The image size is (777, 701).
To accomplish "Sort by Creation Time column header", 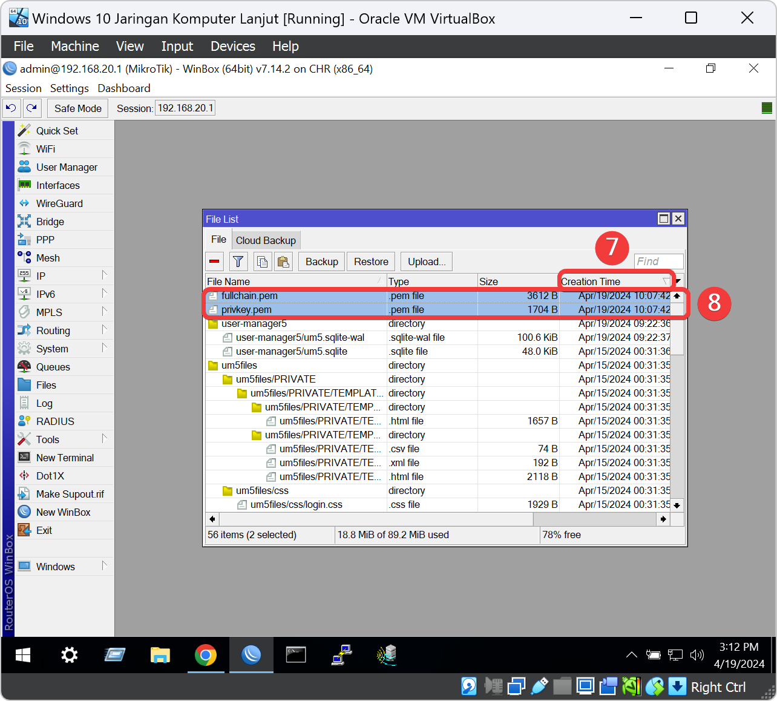I will [616, 281].
